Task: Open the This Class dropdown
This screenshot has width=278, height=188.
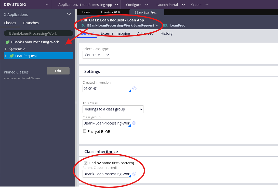Action: 113,109
